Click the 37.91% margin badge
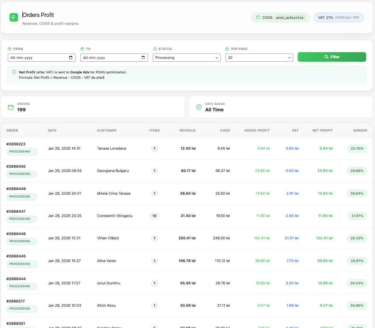Viewport: 375px width, 328px height. point(357,216)
